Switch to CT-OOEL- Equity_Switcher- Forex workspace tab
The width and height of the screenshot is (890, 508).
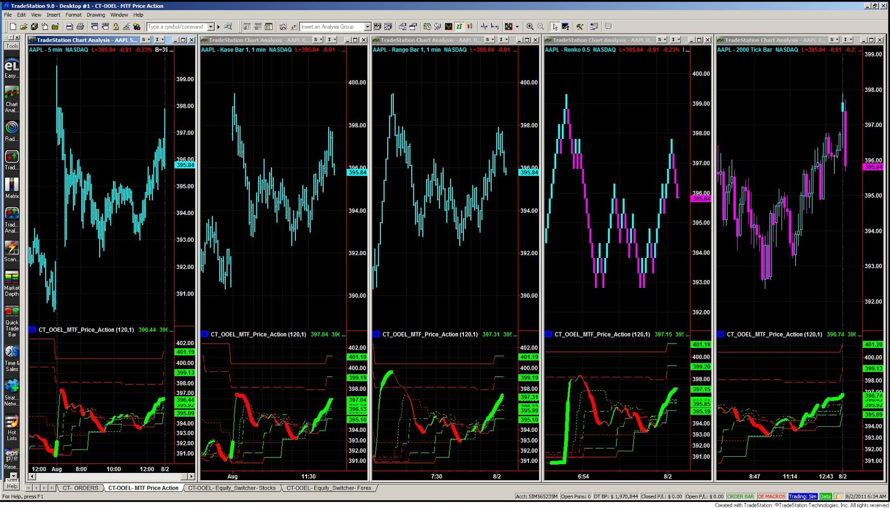(329, 488)
